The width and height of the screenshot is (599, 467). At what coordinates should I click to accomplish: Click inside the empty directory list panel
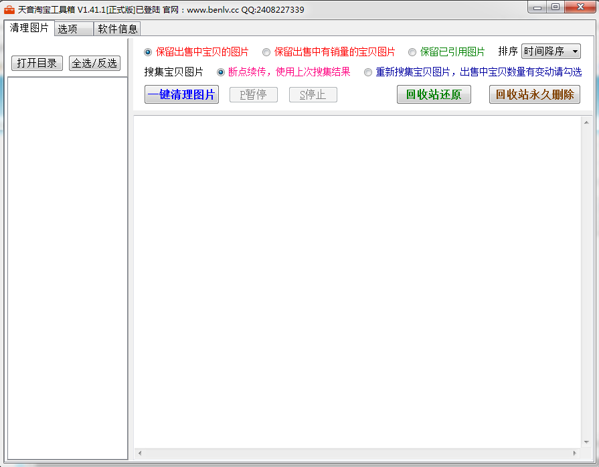coord(68,268)
